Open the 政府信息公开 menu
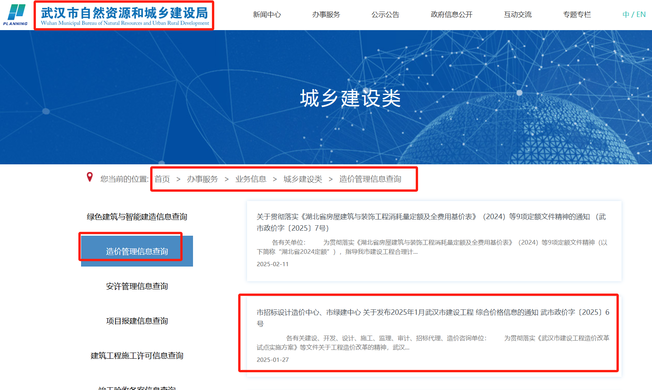This screenshot has width=652, height=390. 452,15
